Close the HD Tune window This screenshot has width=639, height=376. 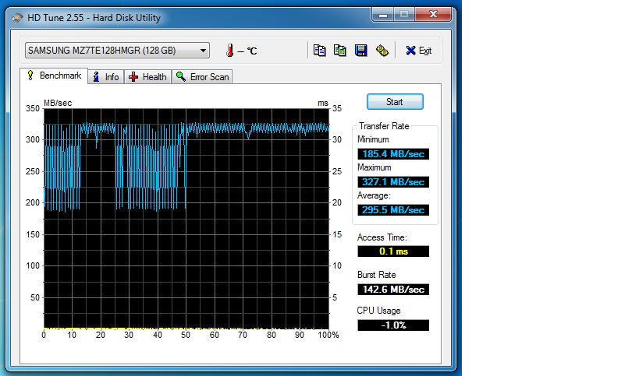(433, 15)
